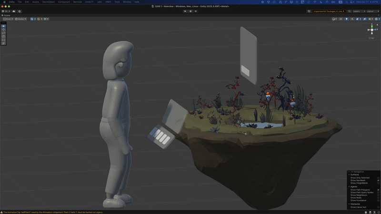Image resolution: width=381 pixels, height=214 pixels.
Task: Open the Layout dropdown
Action: coord(372,11)
